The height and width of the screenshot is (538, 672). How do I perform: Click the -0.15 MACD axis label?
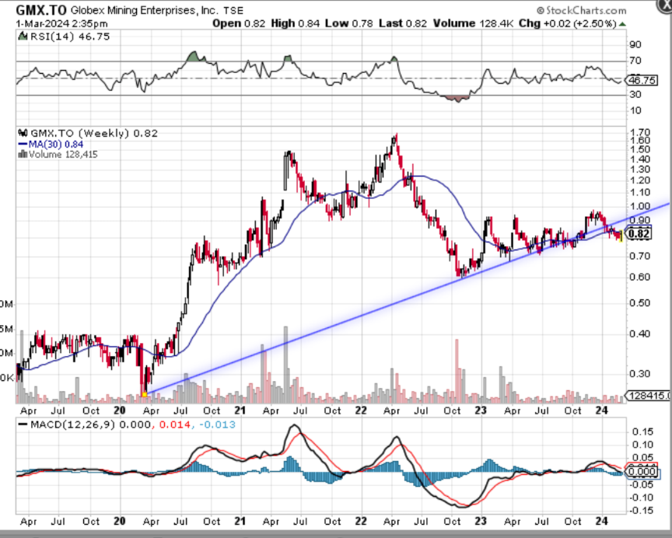tap(642, 511)
